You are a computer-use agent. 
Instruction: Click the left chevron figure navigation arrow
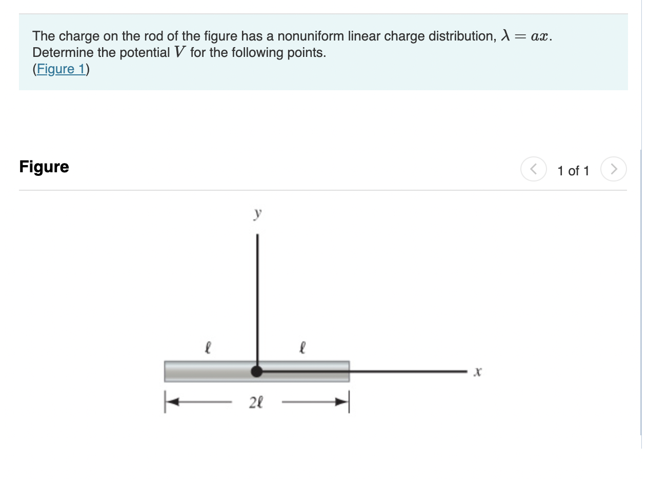[533, 170]
